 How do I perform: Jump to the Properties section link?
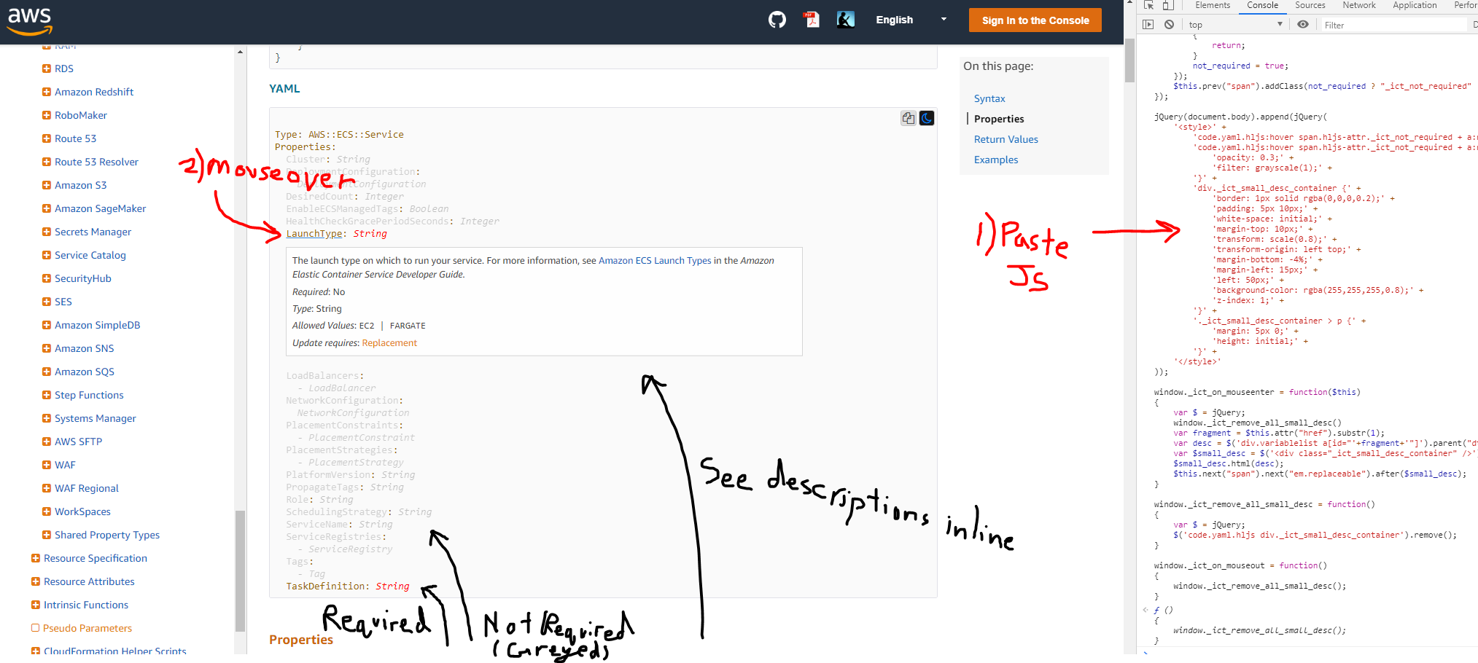(999, 119)
